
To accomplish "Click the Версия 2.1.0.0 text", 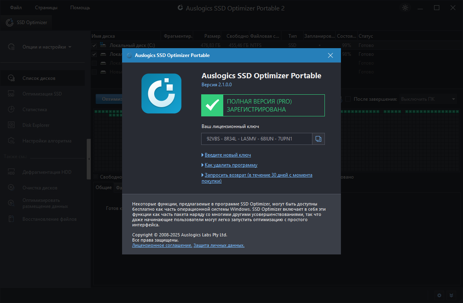I will pyautogui.click(x=216, y=85).
